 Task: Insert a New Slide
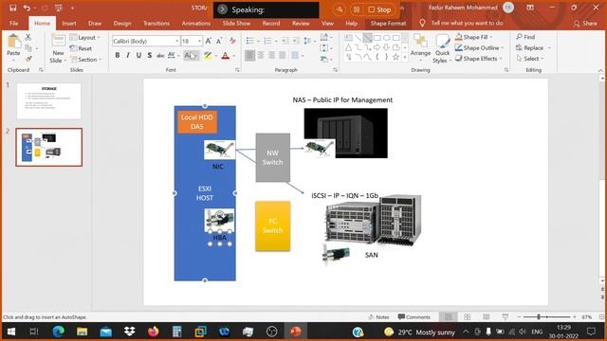58,49
